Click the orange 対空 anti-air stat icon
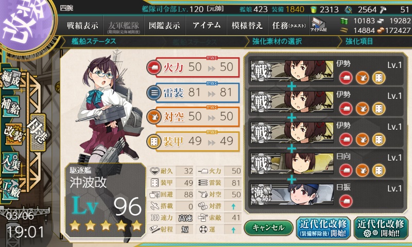This screenshot has width=412, height=247. (x=154, y=117)
